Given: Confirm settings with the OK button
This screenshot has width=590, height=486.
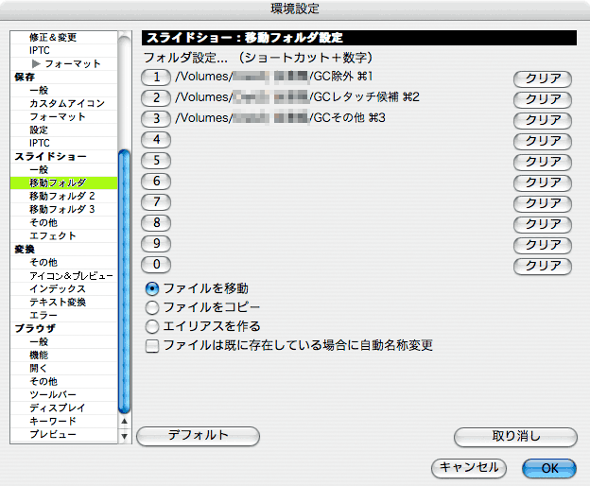Looking at the screenshot, I should tap(549, 467).
